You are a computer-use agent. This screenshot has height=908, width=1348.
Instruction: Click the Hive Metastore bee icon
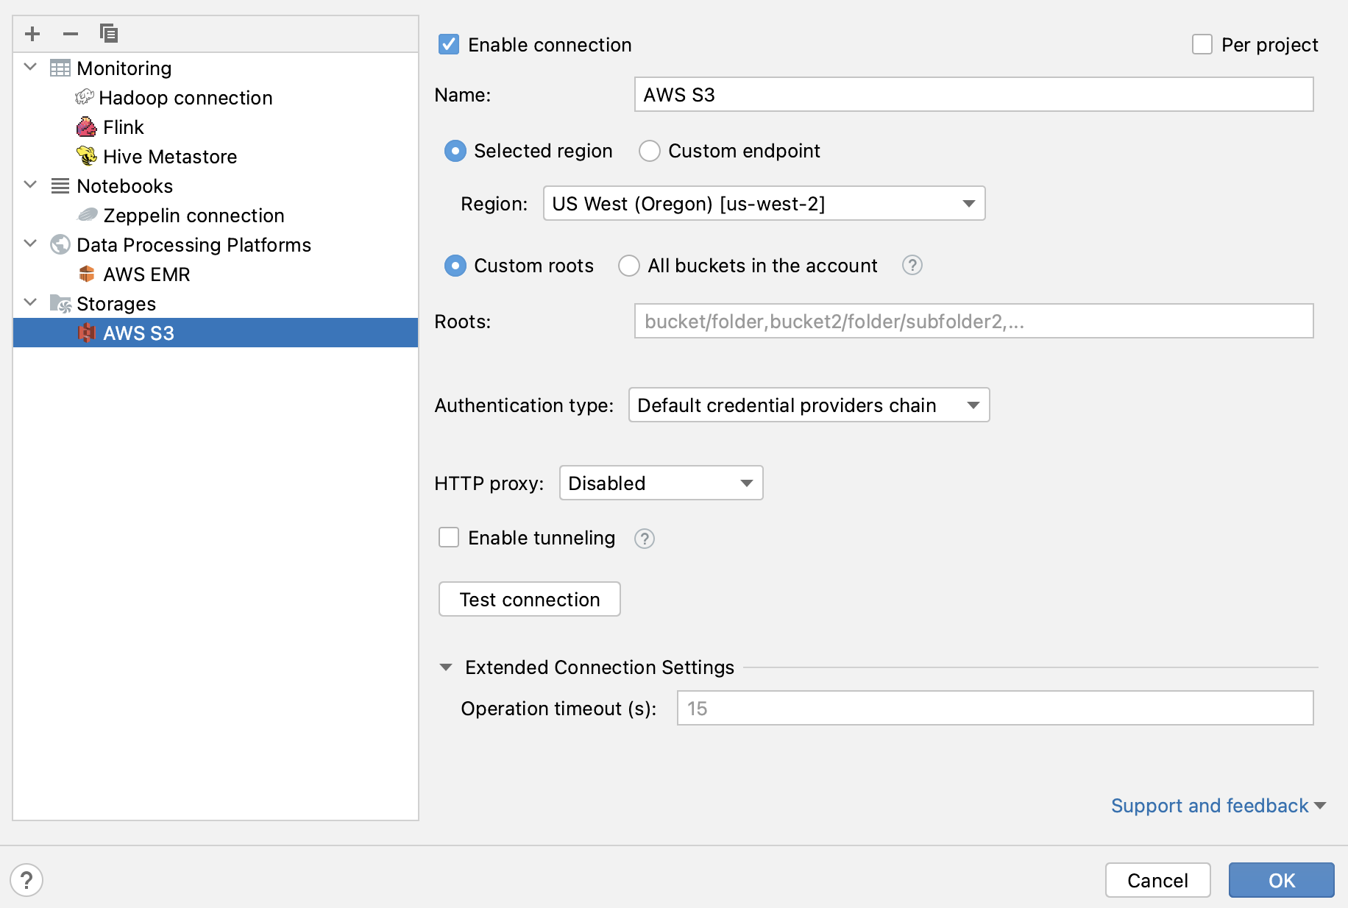pos(87,156)
